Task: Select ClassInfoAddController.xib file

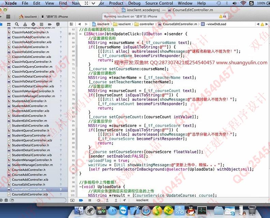Action: pyautogui.click(x=31, y=42)
